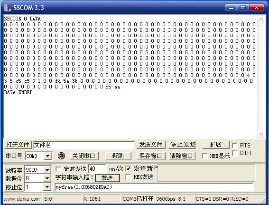The height and width of the screenshot is (205, 269).
Task: Click the 清除窗口 clear window button
Action: pyautogui.click(x=182, y=156)
